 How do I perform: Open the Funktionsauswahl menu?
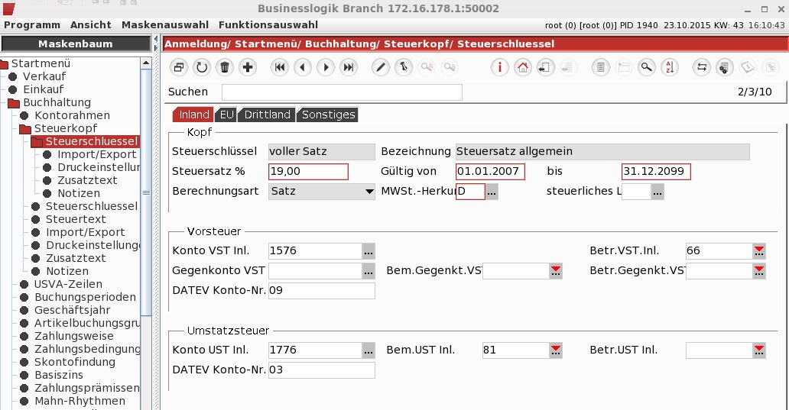(x=268, y=24)
